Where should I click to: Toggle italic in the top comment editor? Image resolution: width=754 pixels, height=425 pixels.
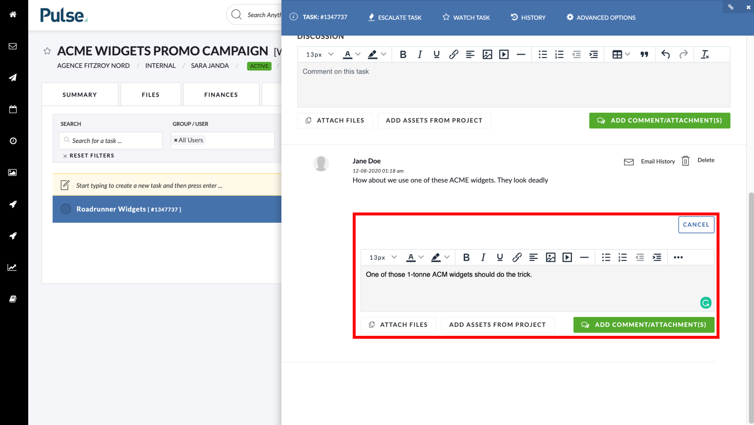420,54
